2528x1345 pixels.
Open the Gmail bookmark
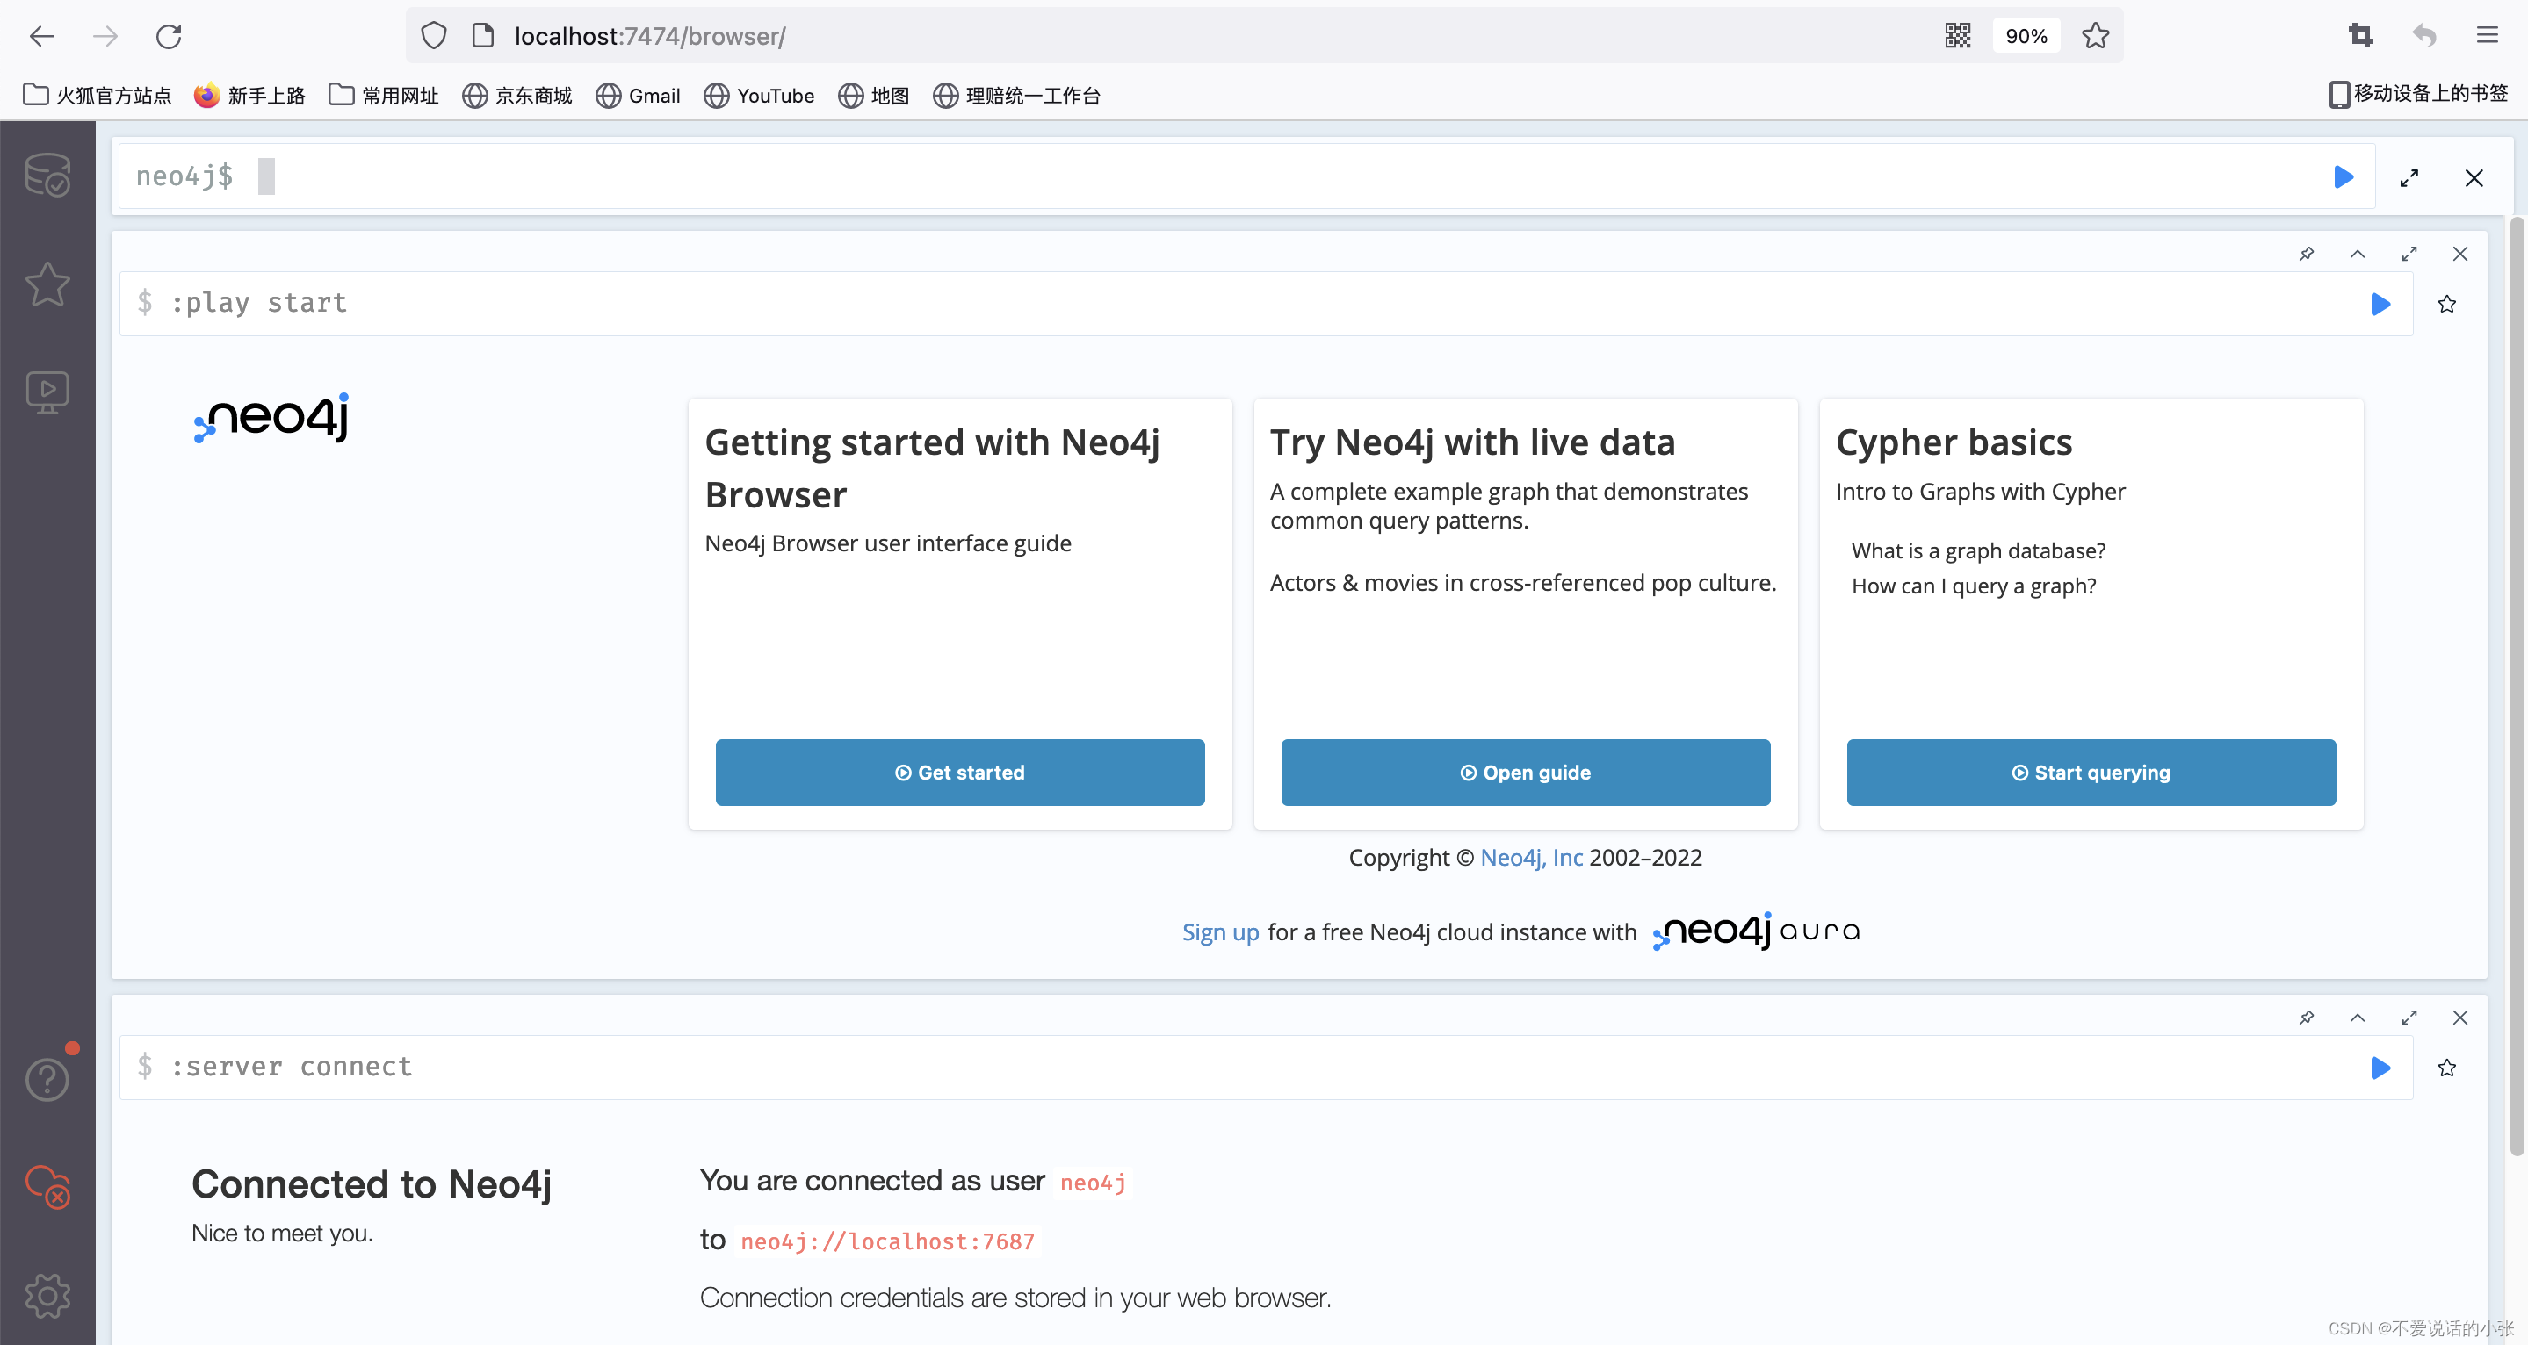[x=638, y=95]
